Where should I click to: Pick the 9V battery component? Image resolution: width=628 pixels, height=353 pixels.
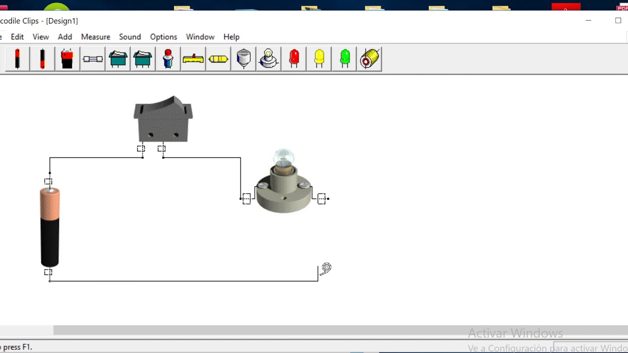coord(68,59)
